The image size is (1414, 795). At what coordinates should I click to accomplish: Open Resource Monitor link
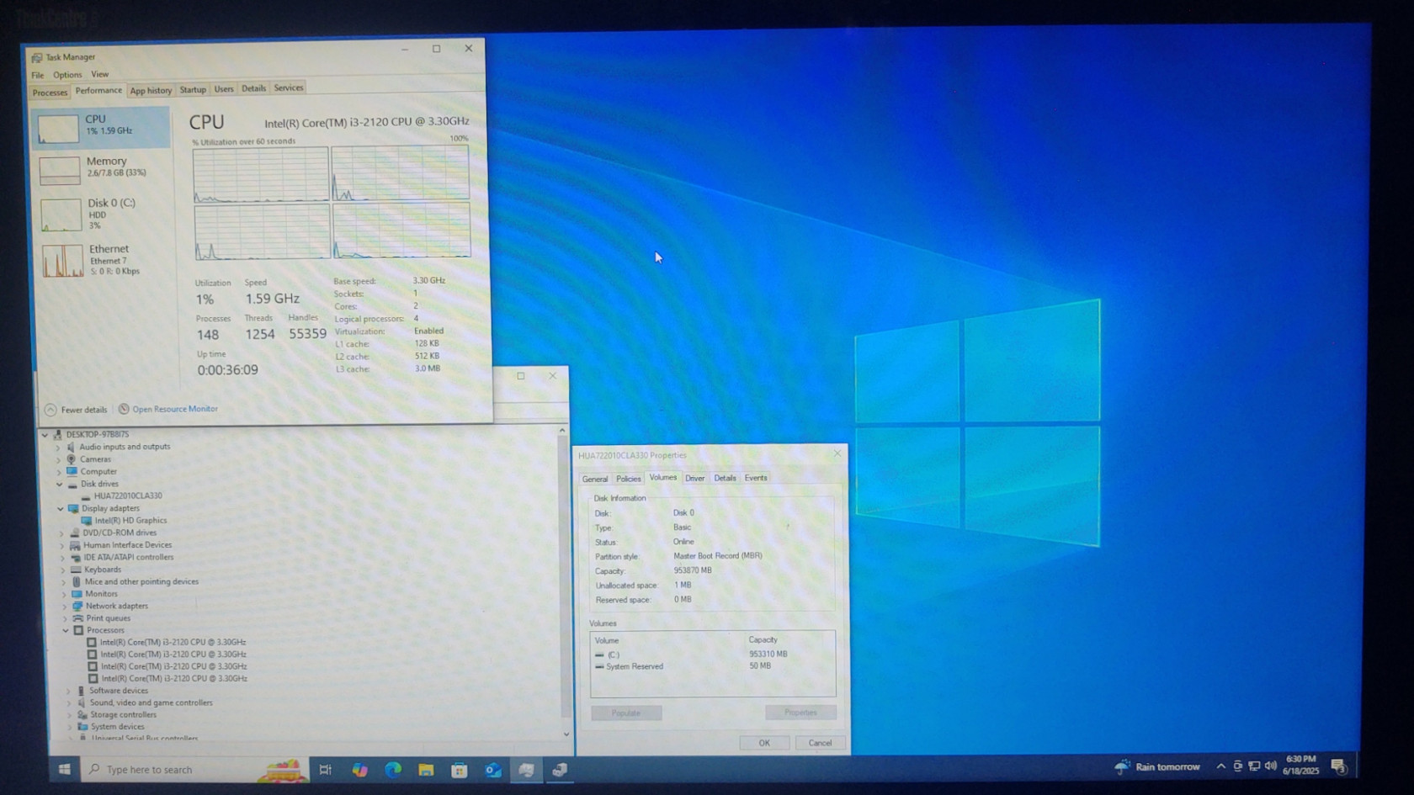coord(174,409)
